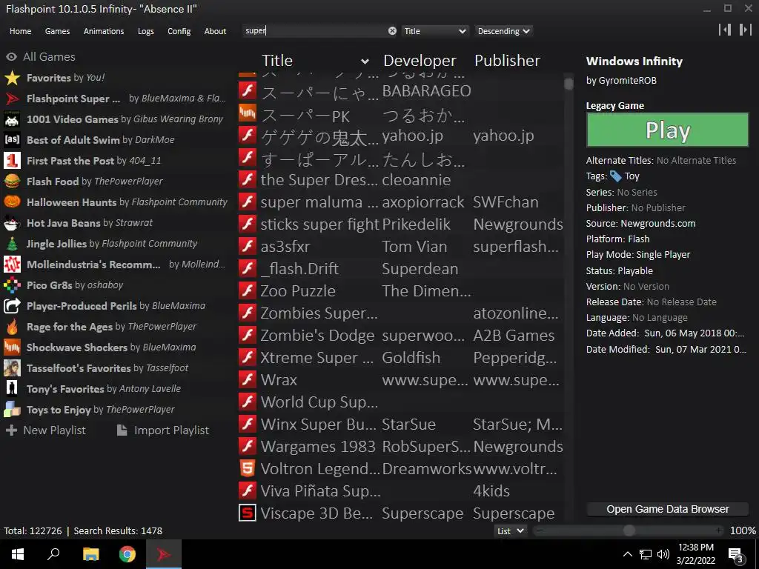759x569 pixels.
Task: Open Windows search from the taskbar
Action: (x=53, y=554)
